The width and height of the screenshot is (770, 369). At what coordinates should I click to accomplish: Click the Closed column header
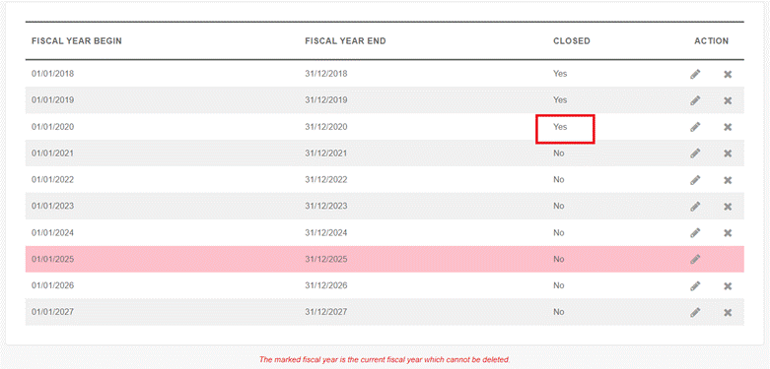572,41
